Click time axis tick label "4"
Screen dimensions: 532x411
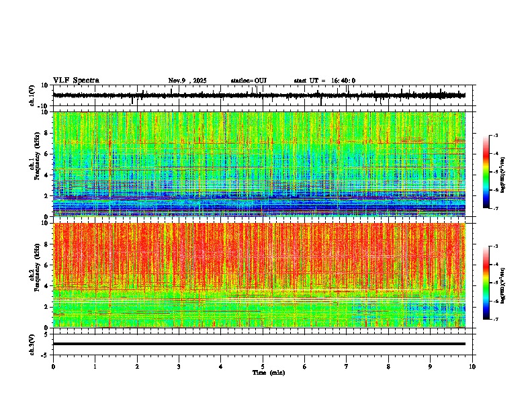click(x=221, y=367)
